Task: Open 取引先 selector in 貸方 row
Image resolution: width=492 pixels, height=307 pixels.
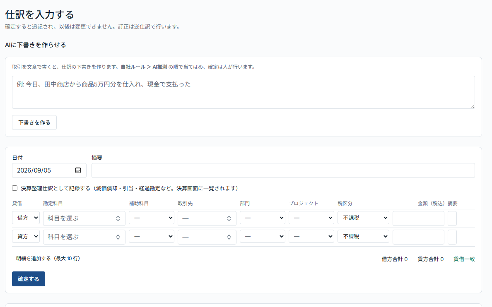Action: coord(207,237)
